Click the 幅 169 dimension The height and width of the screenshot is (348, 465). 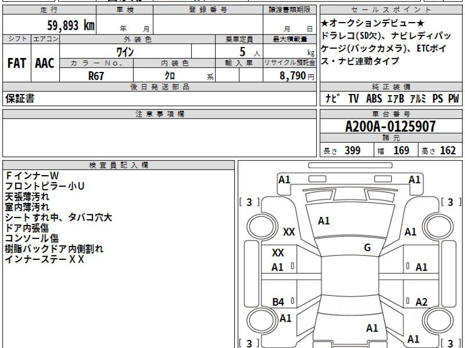[393, 150]
